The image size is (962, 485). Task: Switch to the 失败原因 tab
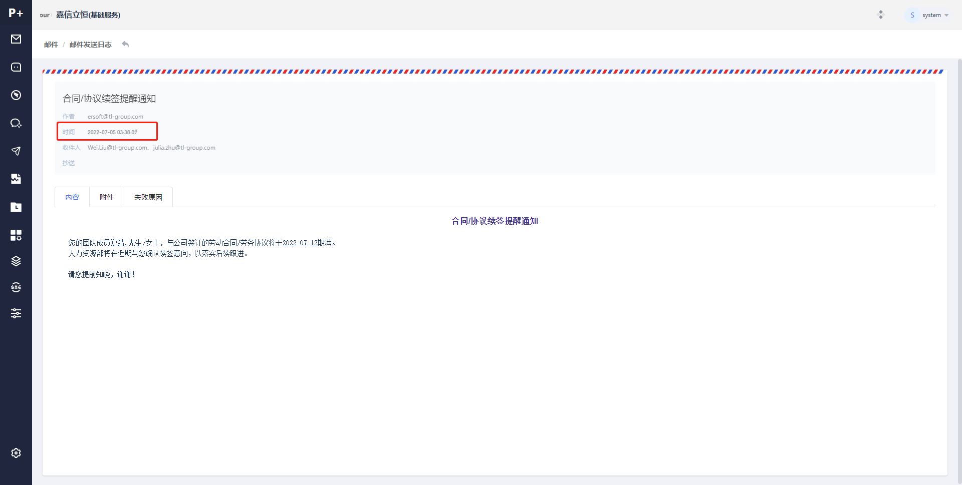click(x=148, y=197)
